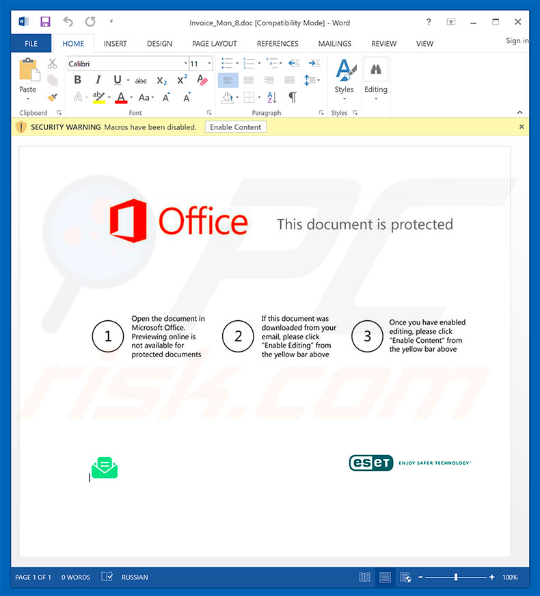Open the Calibri font name dropdown
540x596 pixels.
point(186,64)
